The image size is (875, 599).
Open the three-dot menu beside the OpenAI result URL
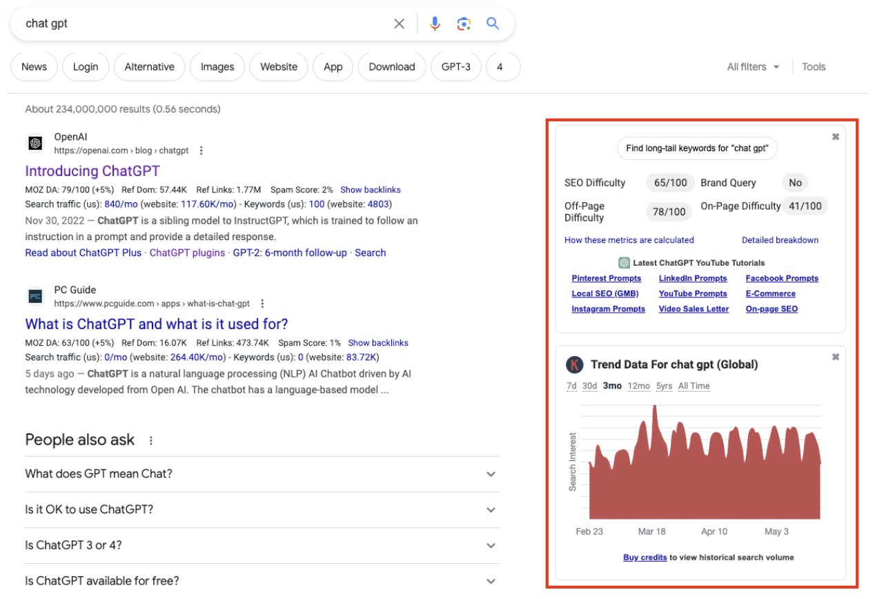(201, 150)
